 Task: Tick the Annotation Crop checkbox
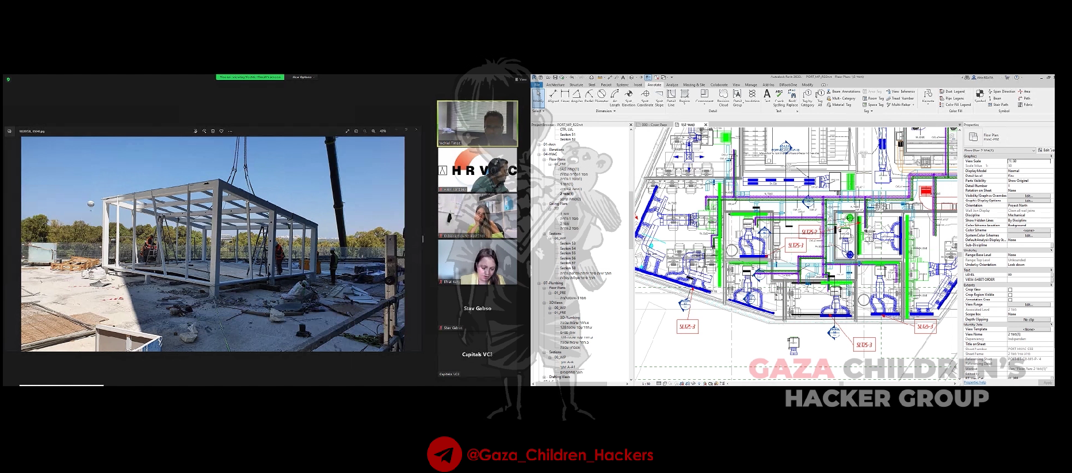tap(1010, 300)
